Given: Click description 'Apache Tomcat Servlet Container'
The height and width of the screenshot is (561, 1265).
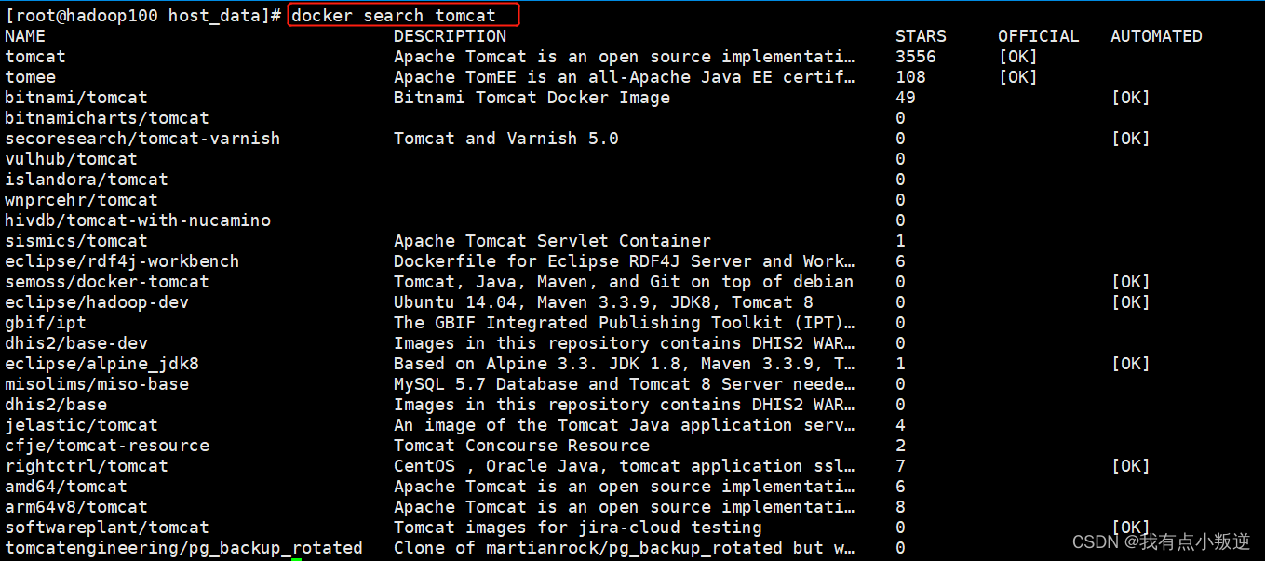Looking at the screenshot, I should click(552, 241).
